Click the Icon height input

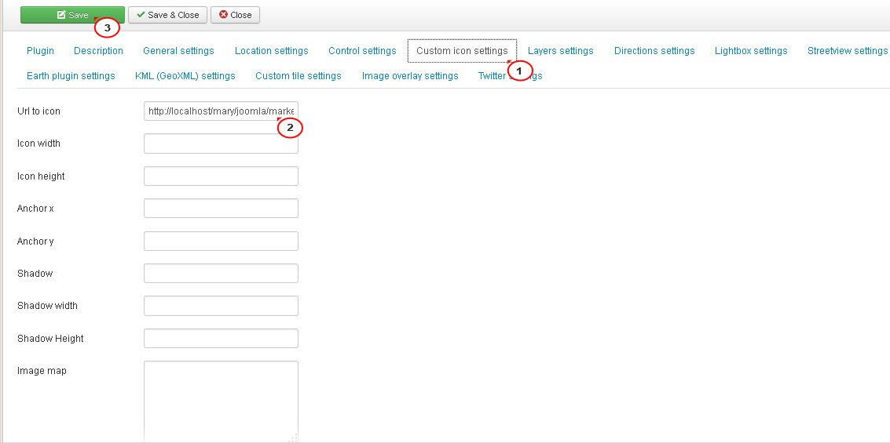[x=221, y=176]
